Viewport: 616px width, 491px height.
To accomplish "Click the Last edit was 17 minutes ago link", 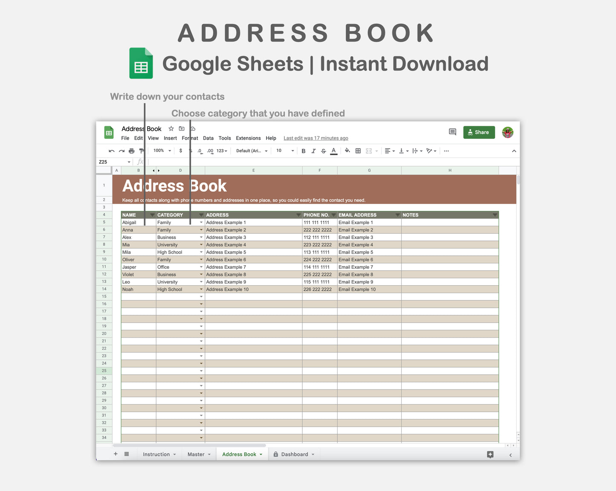I will pos(315,138).
